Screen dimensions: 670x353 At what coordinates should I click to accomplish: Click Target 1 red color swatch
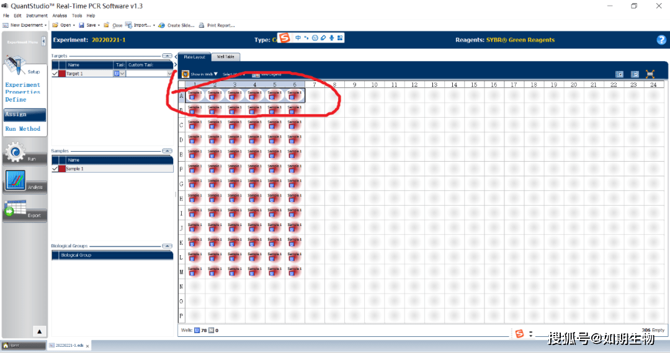(62, 74)
